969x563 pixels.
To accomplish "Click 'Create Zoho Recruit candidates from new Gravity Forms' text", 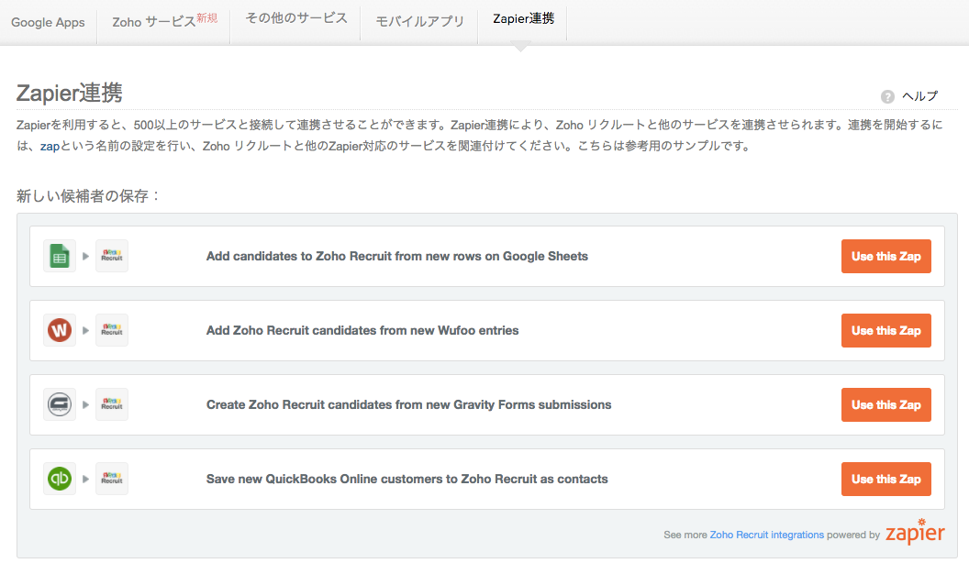I will tap(408, 404).
